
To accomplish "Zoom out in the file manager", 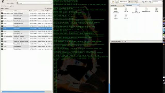I will pyautogui.click(x=143, y=2).
